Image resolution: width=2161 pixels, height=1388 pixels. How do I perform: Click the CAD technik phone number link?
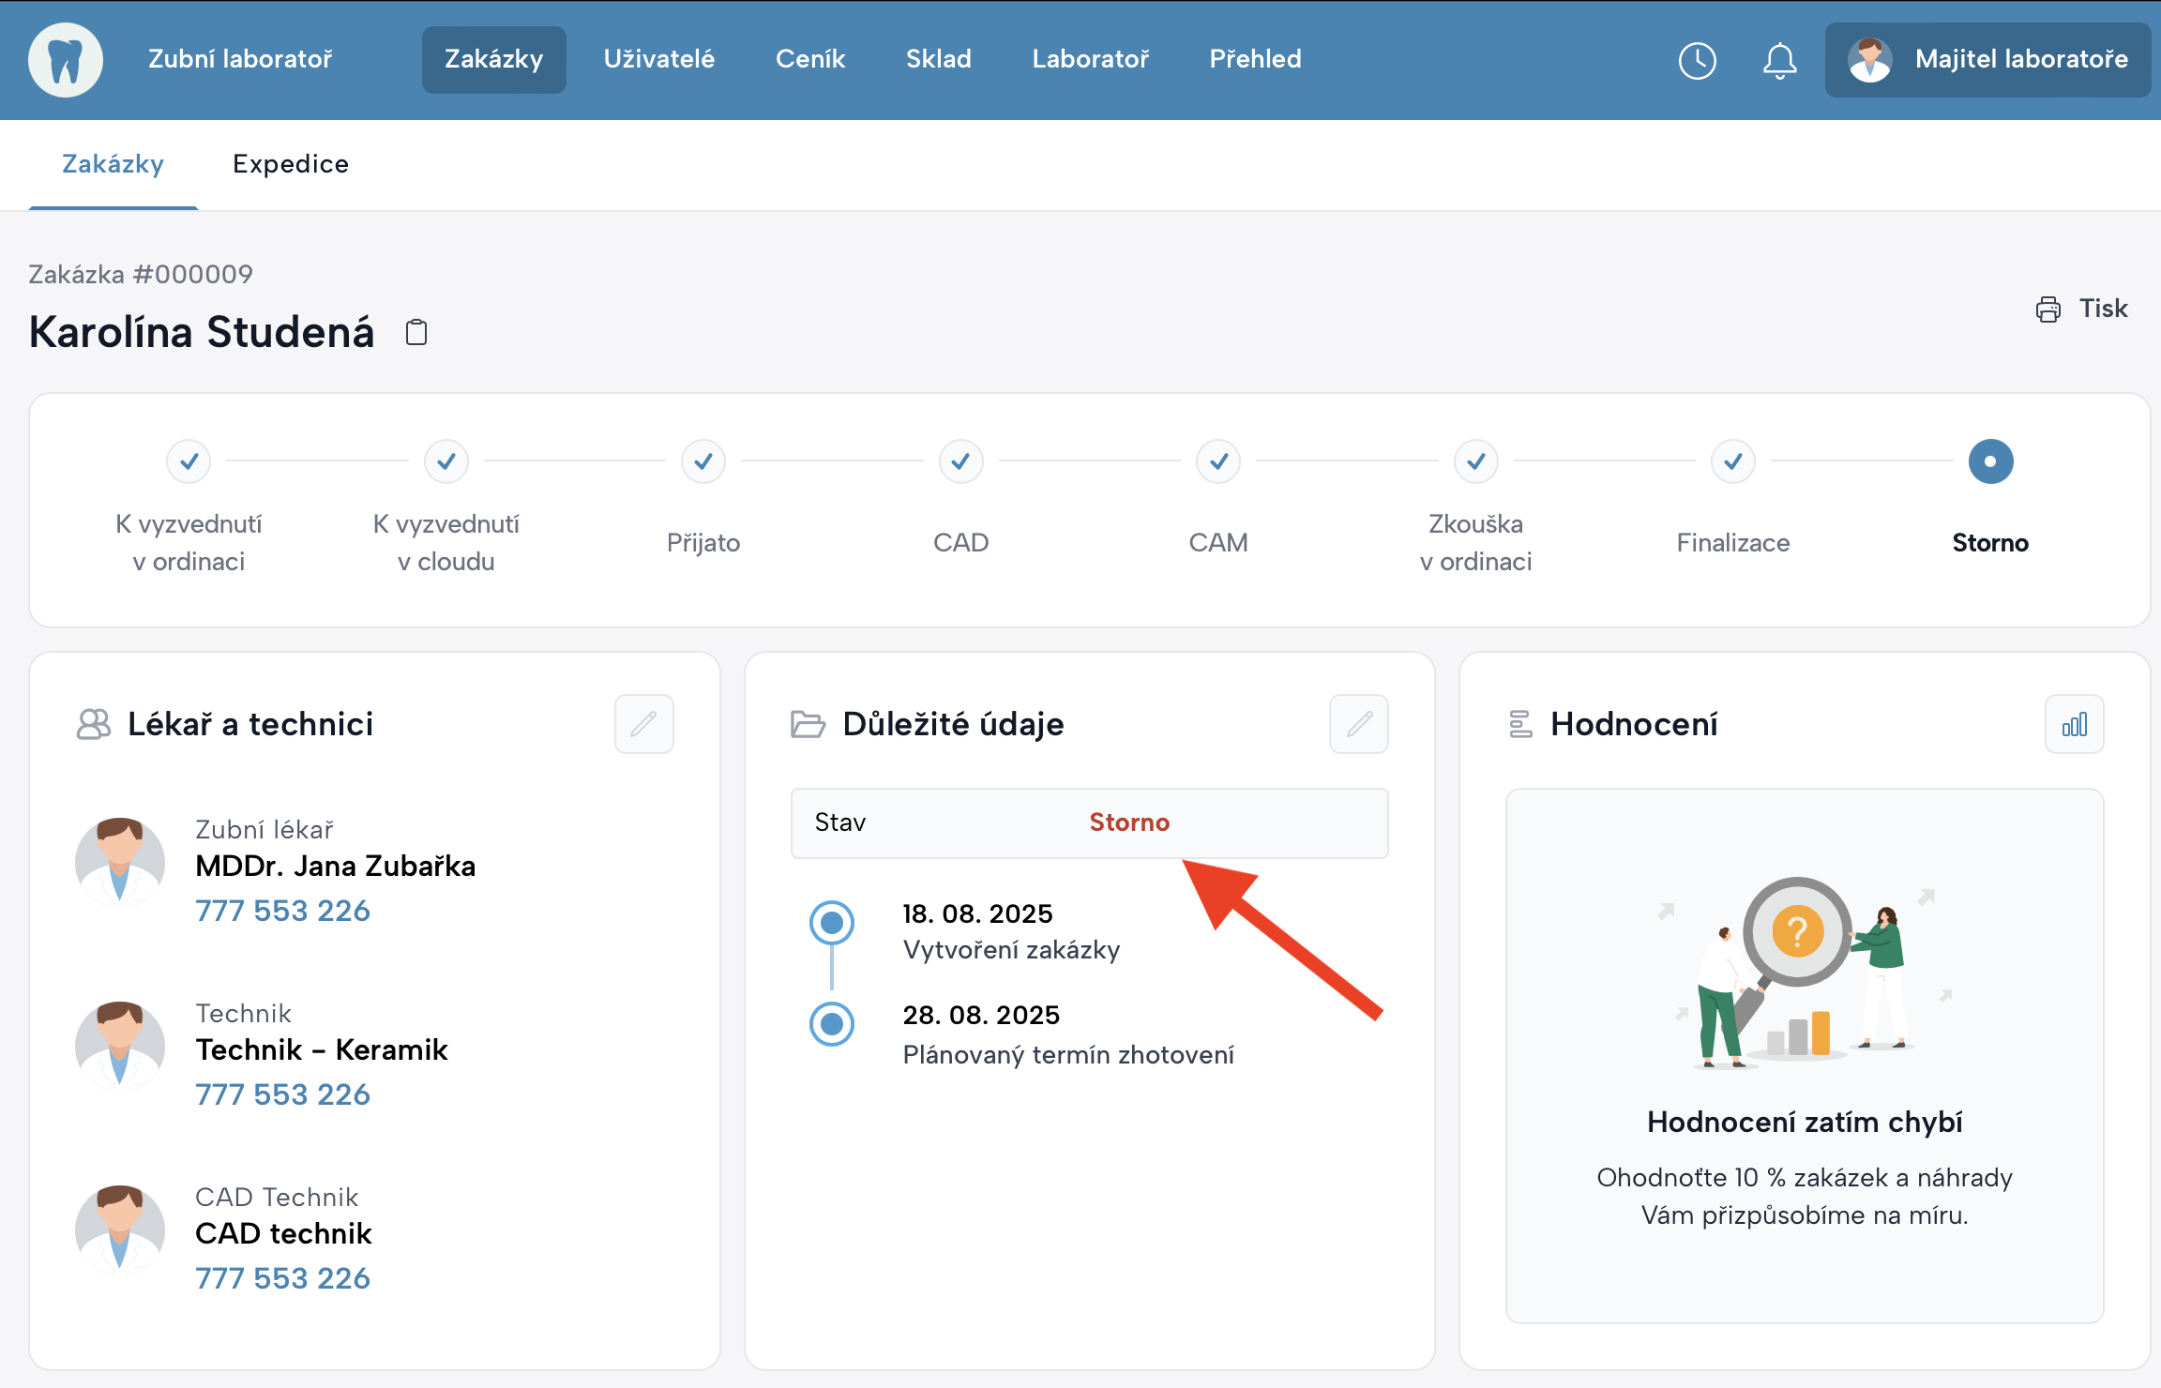point(282,1278)
